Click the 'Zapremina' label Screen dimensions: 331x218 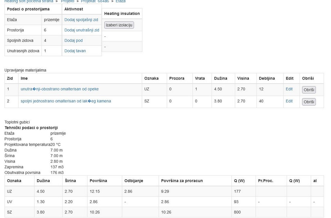[14, 167]
